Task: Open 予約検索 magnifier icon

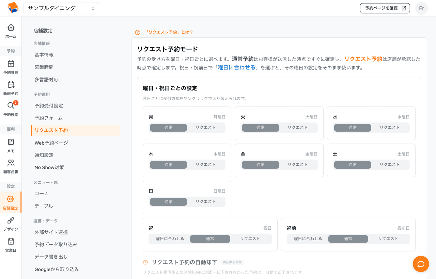Action: (x=11, y=106)
